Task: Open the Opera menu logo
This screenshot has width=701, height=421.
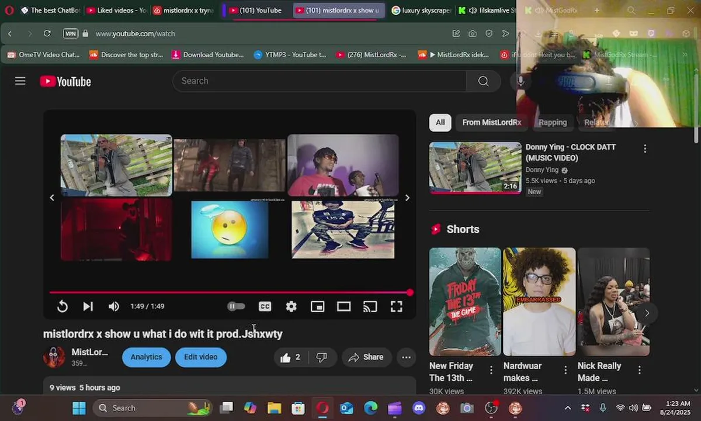Action: (9, 11)
